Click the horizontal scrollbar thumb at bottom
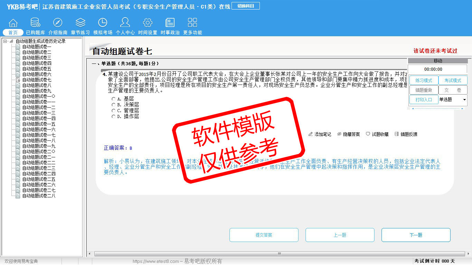 [x=279, y=254]
